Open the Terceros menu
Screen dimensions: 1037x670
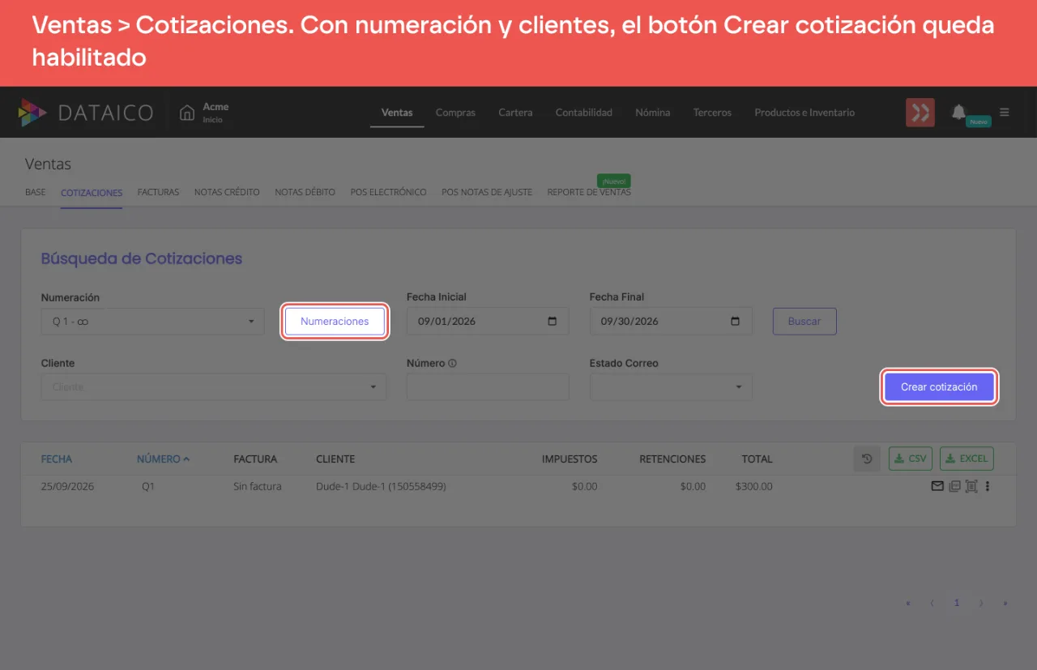pyautogui.click(x=712, y=113)
